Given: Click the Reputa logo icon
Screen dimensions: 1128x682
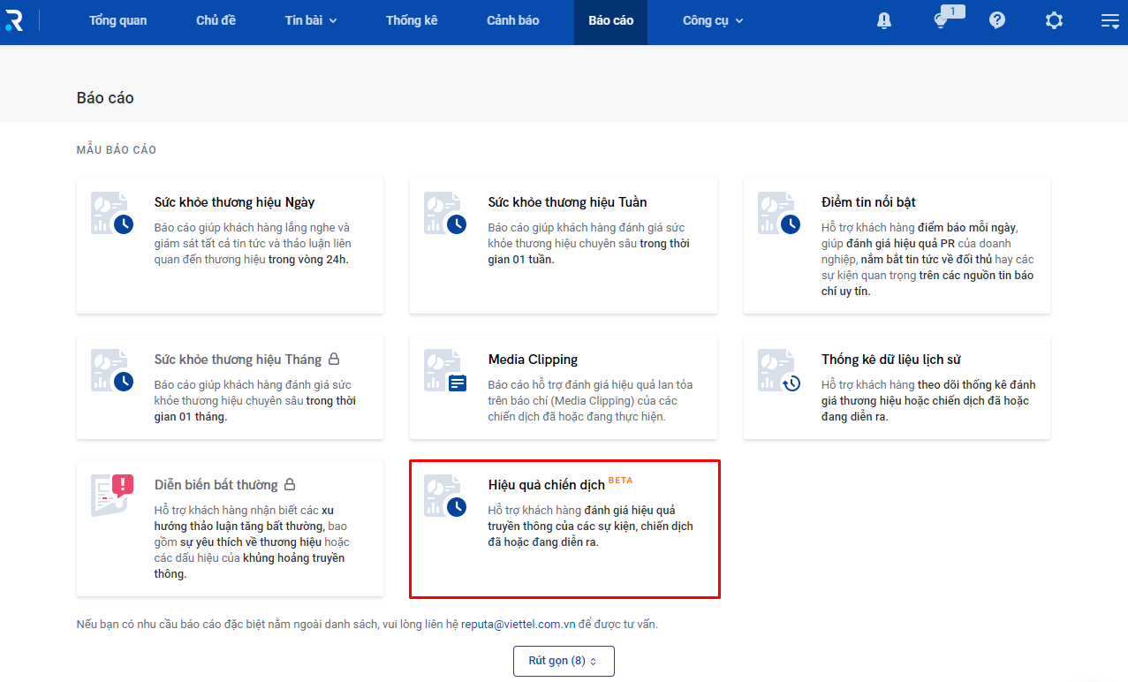Looking at the screenshot, I should coord(14,20).
